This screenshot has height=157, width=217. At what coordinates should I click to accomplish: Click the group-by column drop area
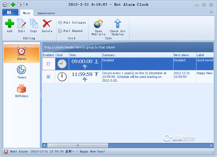coord(128,47)
